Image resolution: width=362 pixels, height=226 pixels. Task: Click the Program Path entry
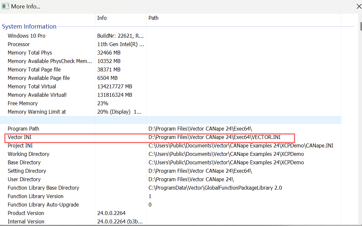[23, 129]
